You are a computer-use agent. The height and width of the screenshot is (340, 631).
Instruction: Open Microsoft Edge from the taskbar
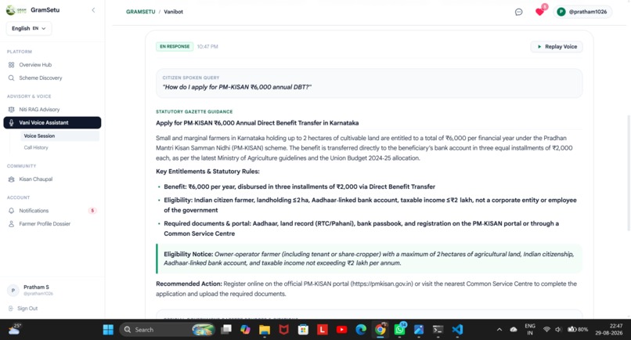pos(361,330)
